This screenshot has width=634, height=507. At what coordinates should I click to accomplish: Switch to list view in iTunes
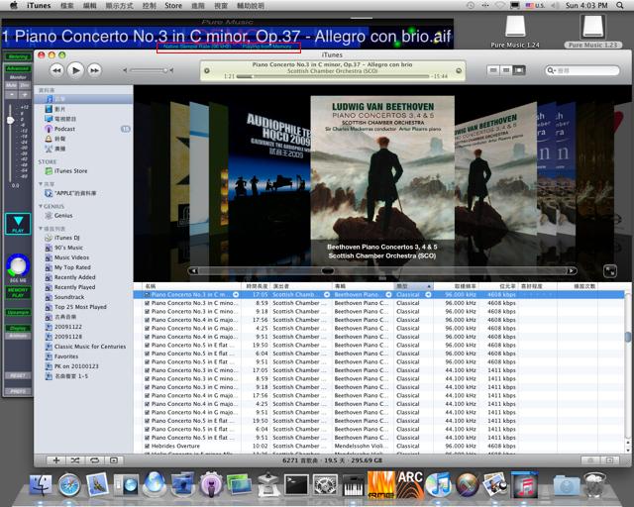[493, 70]
